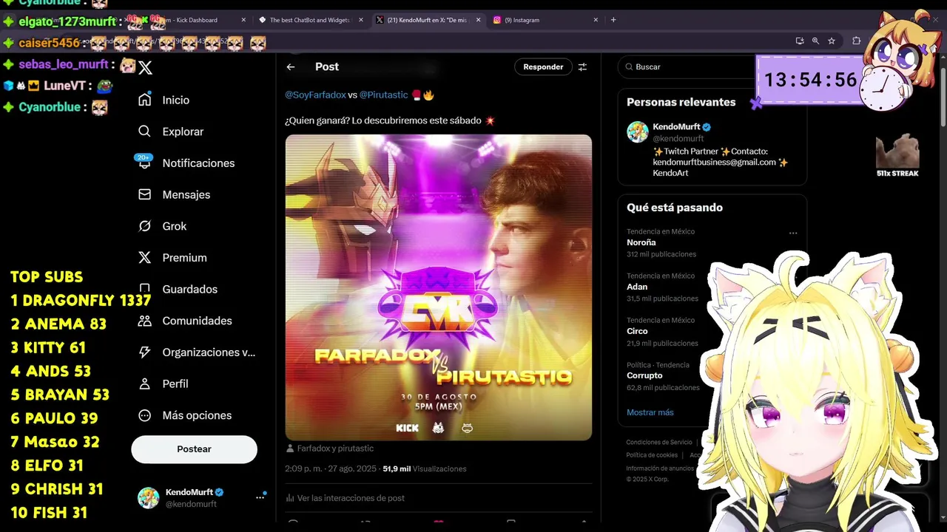Image resolution: width=947 pixels, height=532 pixels.
Task: Click the 51,9 mil Visualizaciones count
Action: [425, 468]
